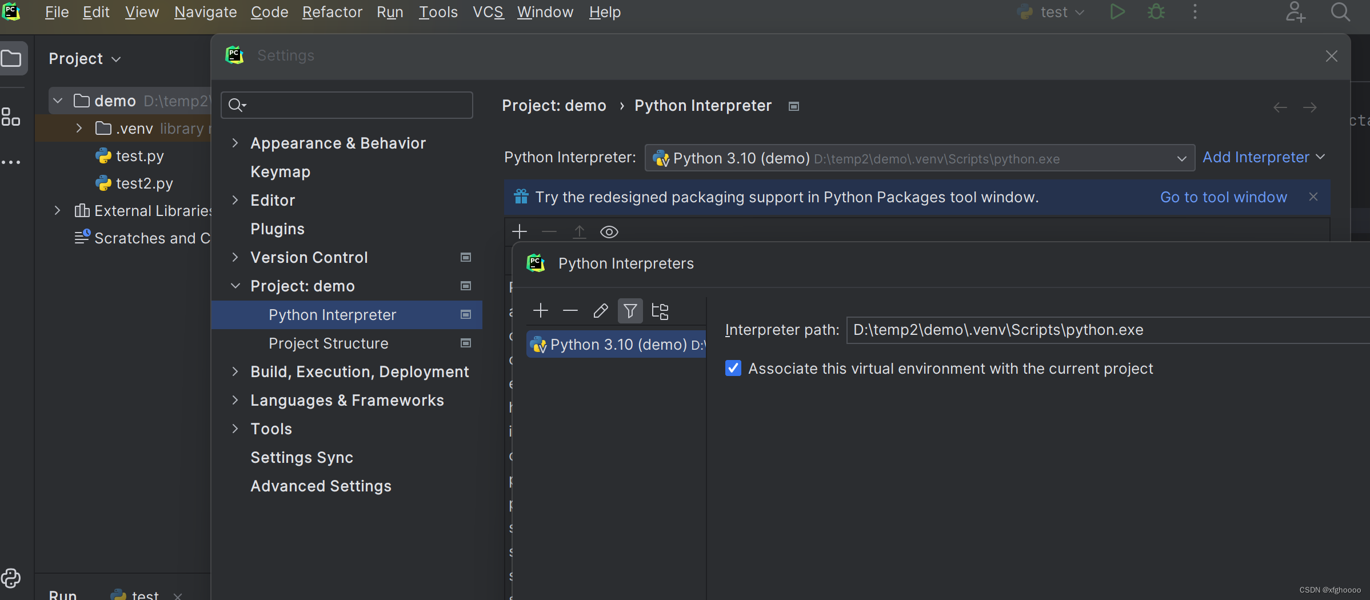1370x600 pixels.
Task: Expand the .venv folder in project tree
Action: (x=79, y=129)
